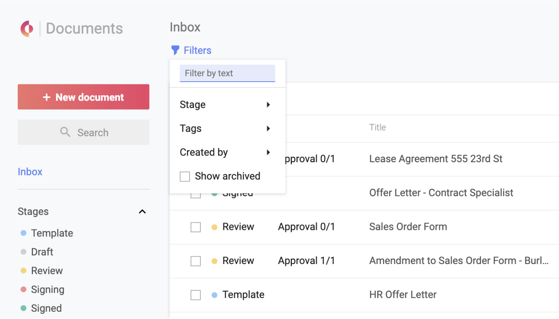
Task: Open the Sales Order Form document
Action: tap(408, 226)
